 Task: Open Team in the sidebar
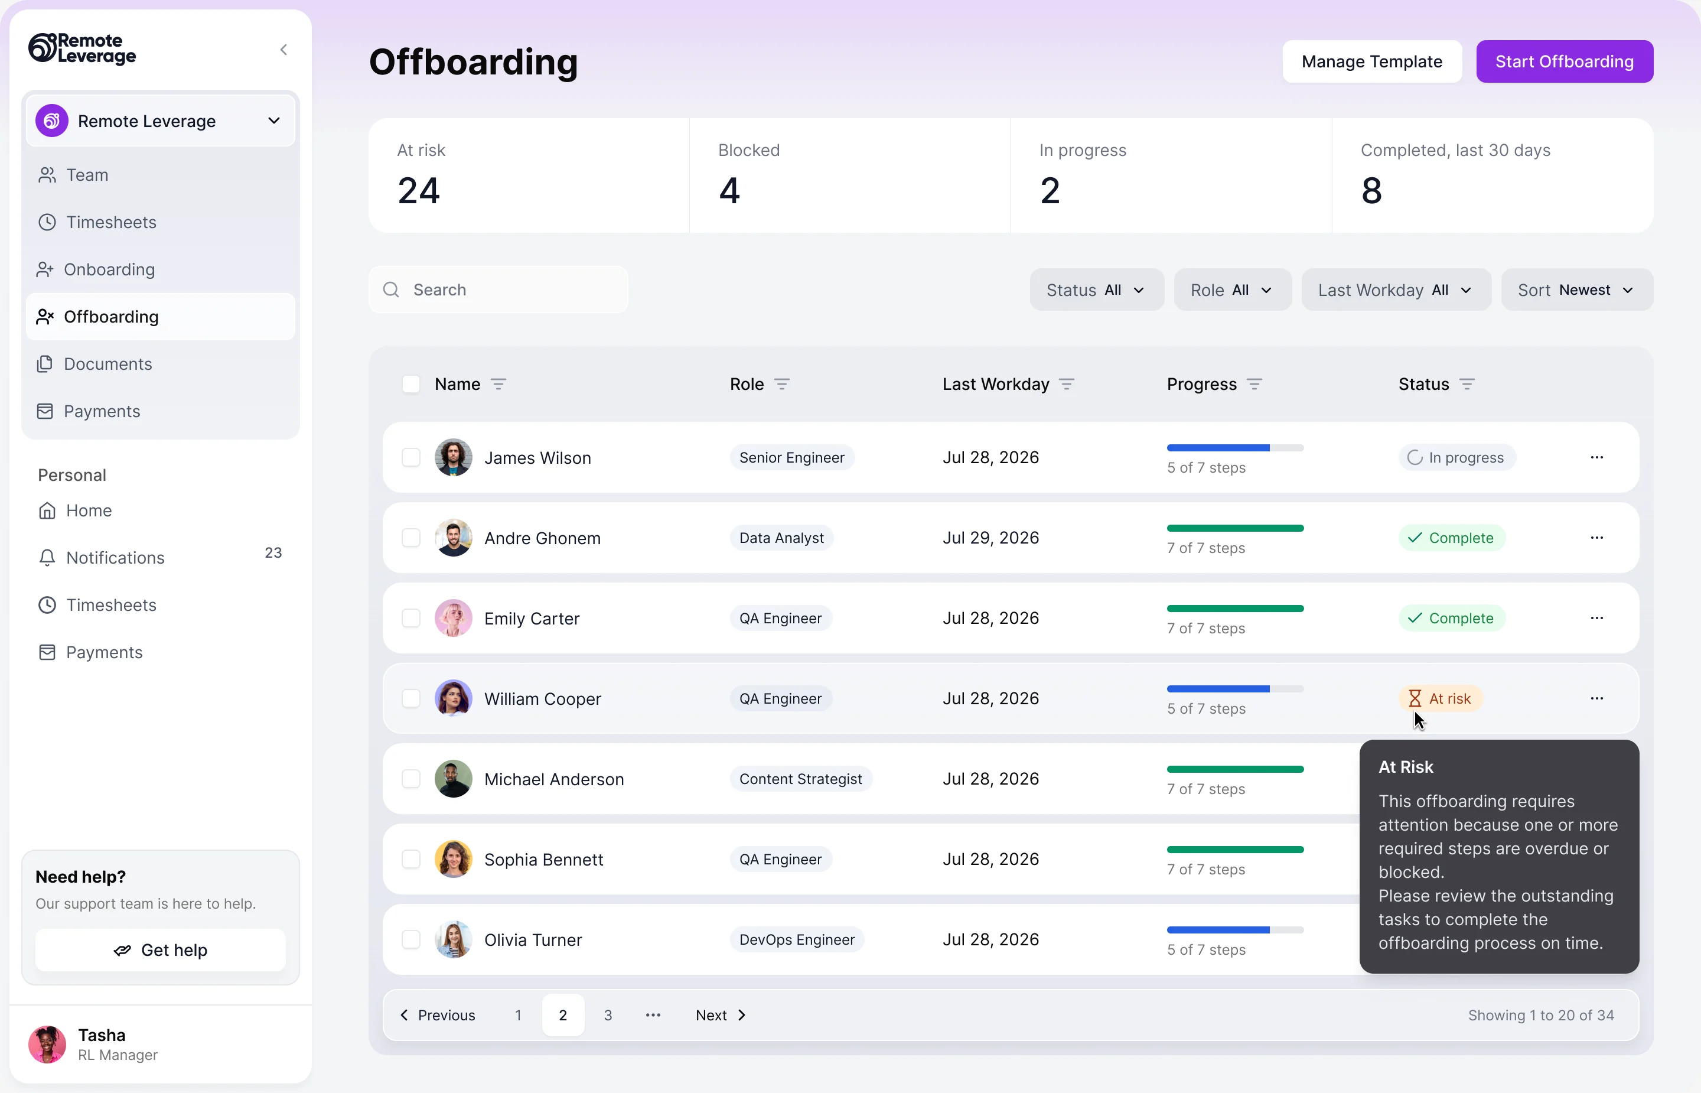(x=160, y=175)
